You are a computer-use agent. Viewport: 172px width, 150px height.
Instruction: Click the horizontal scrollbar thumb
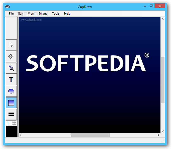[x=90, y=135]
